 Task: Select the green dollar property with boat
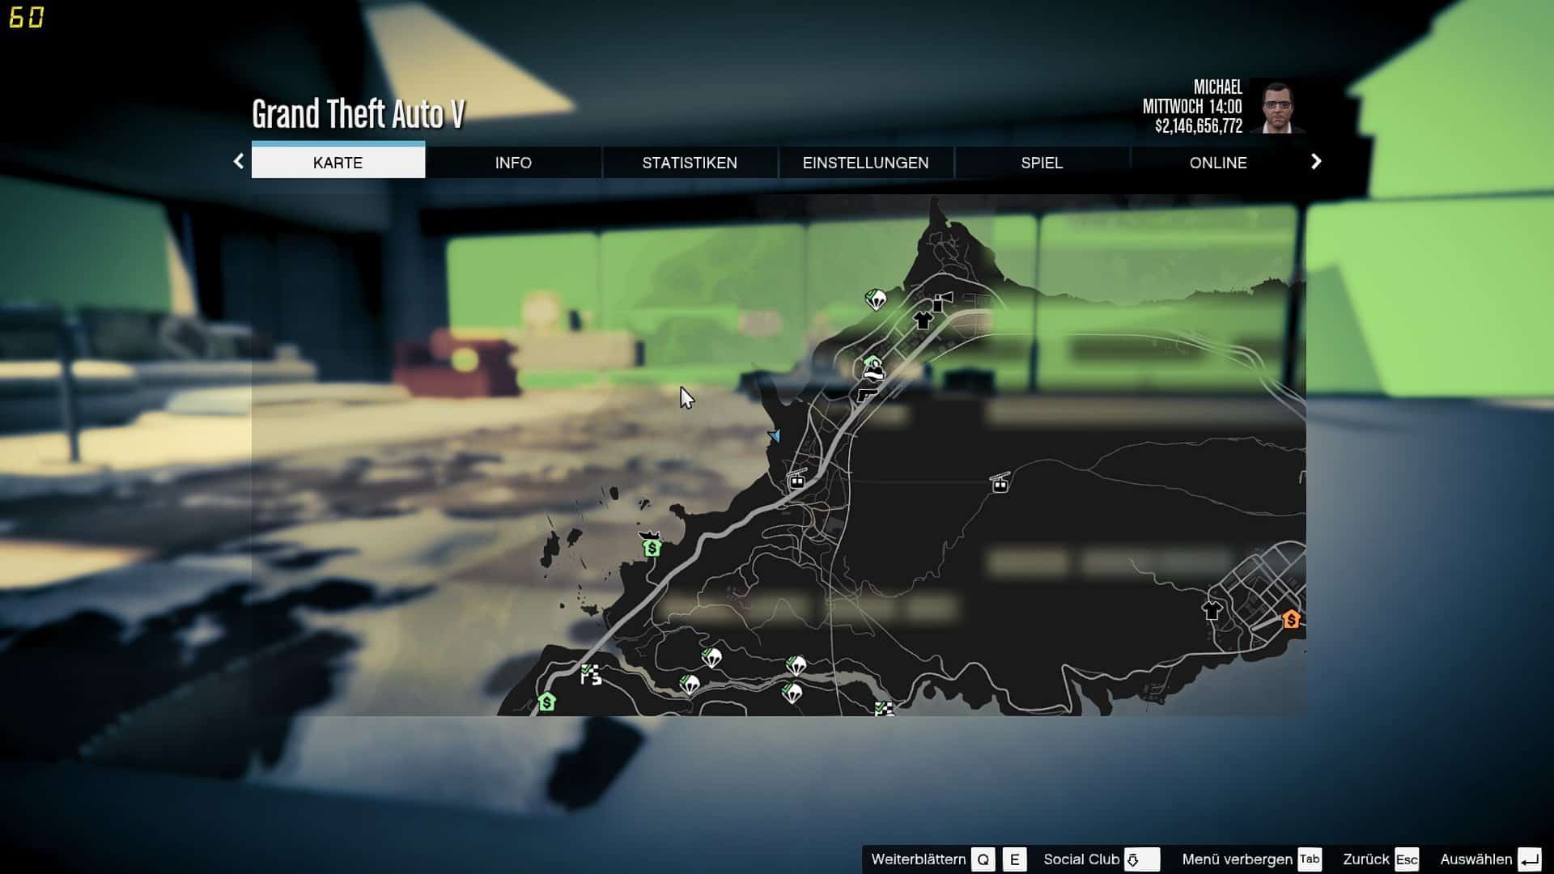click(x=651, y=546)
